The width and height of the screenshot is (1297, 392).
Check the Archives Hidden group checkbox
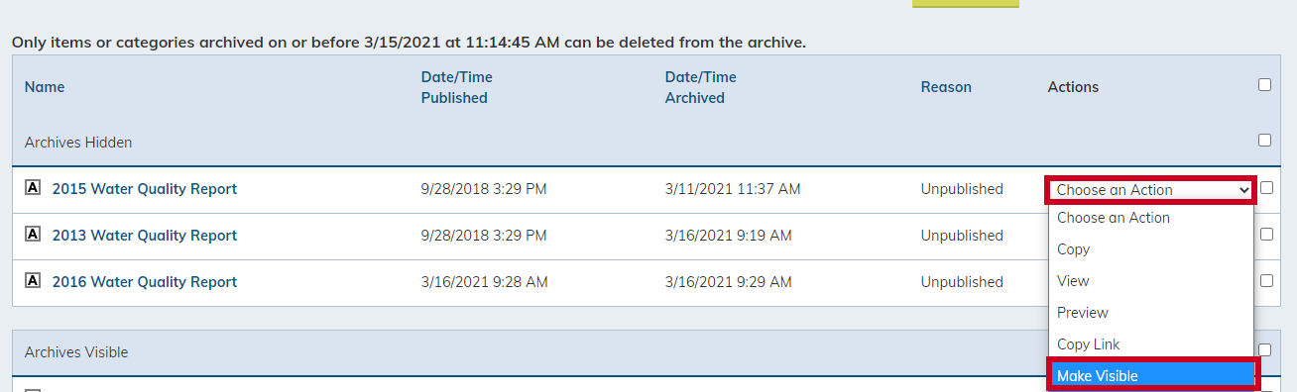(x=1264, y=141)
